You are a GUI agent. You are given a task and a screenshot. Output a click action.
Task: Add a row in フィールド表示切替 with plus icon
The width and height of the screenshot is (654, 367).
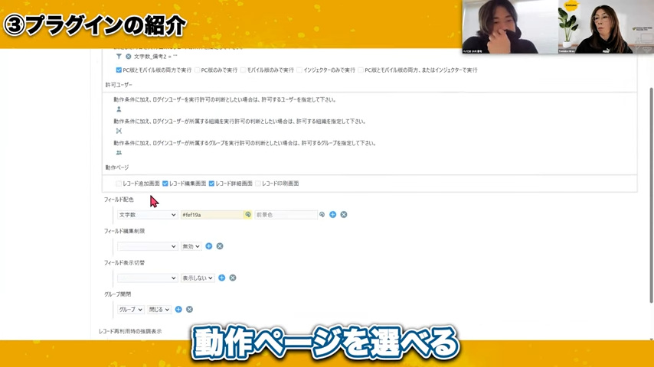[x=222, y=278]
